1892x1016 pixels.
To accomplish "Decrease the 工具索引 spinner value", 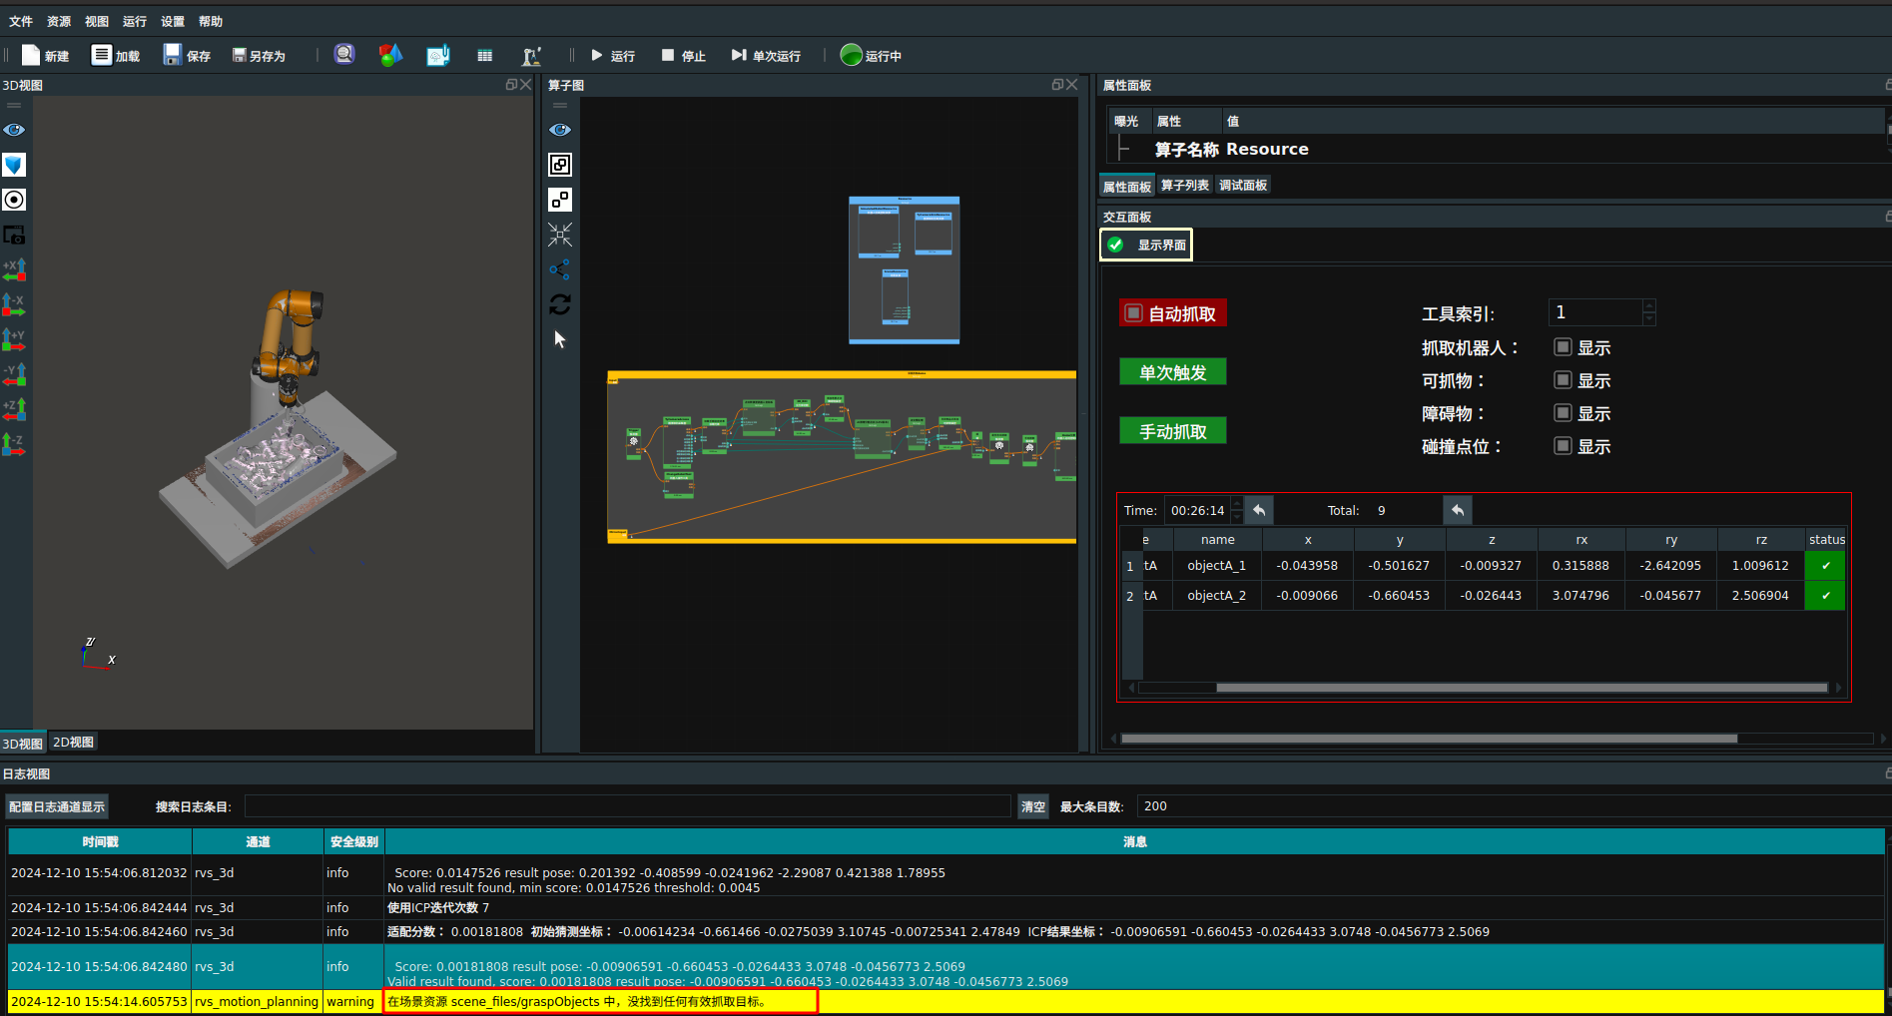I will click(x=1649, y=319).
